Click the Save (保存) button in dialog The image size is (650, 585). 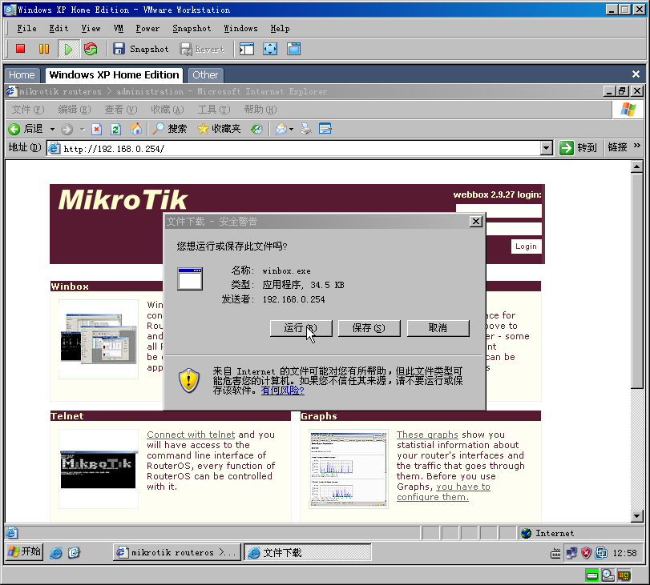pos(369,328)
